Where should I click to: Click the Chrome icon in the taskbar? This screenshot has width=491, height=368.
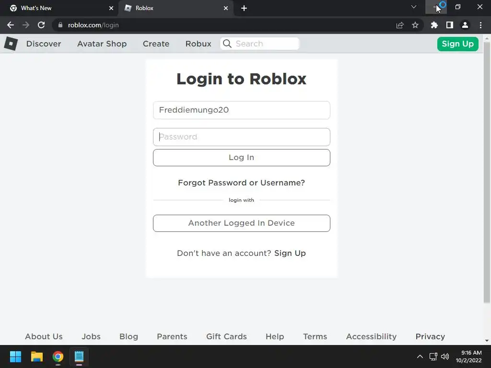pyautogui.click(x=58, y=356)
